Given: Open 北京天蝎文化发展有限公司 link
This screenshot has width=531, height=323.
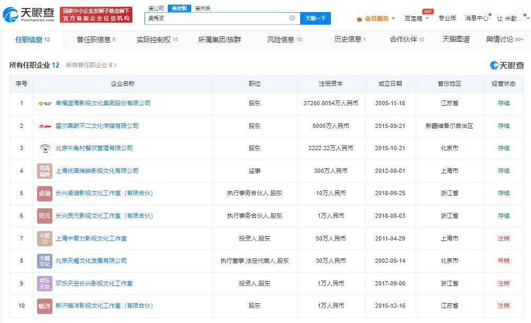Looking at the screenshot, I should pos(91,261).
